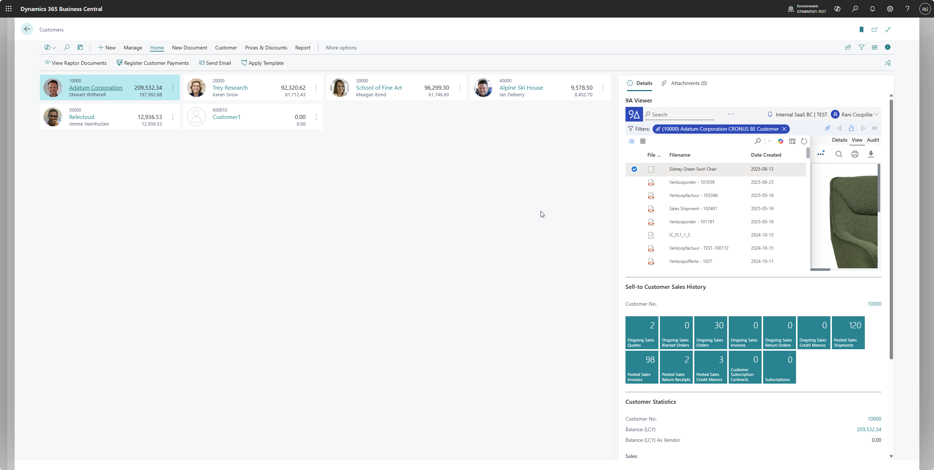Open the Adatum Corporation tile three-dot menu

(173, 88)
